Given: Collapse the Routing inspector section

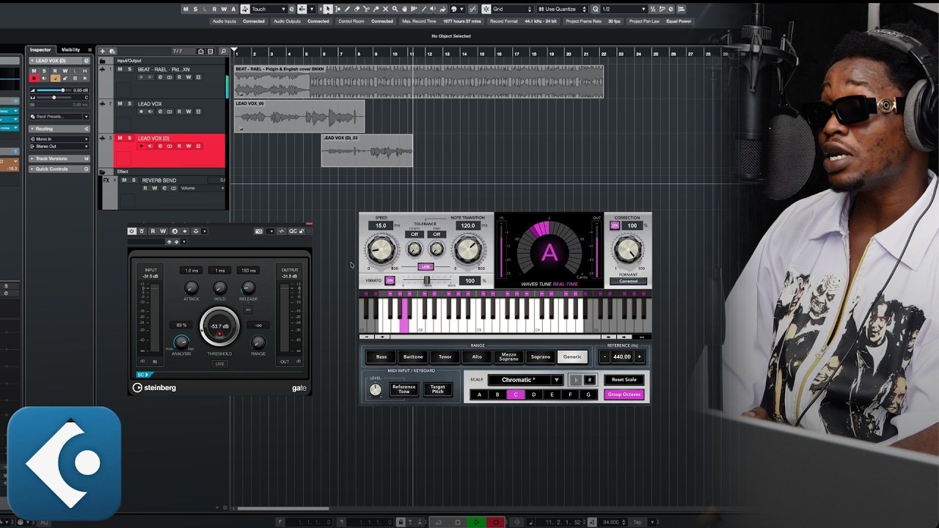Looking at the screenshot, I should [x=59, y=128].
